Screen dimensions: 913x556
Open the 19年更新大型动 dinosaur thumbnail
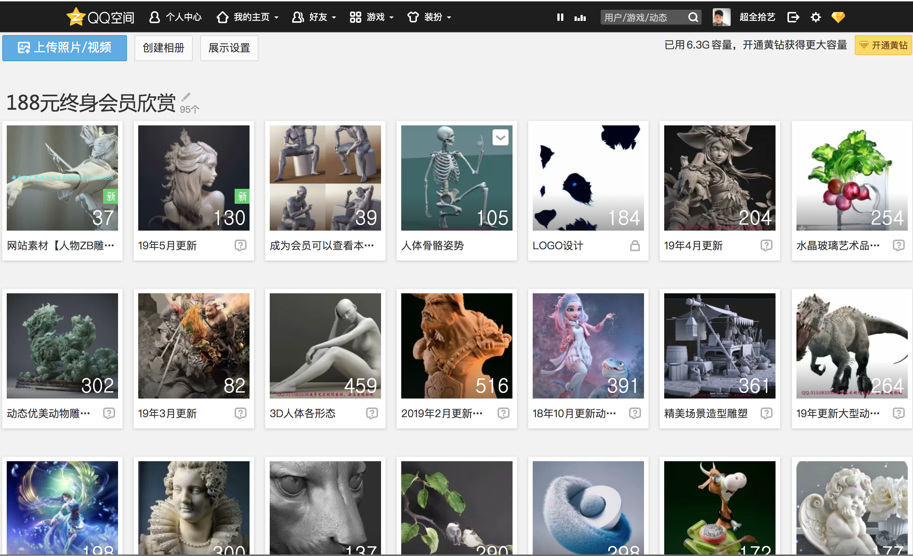(852, 346)
